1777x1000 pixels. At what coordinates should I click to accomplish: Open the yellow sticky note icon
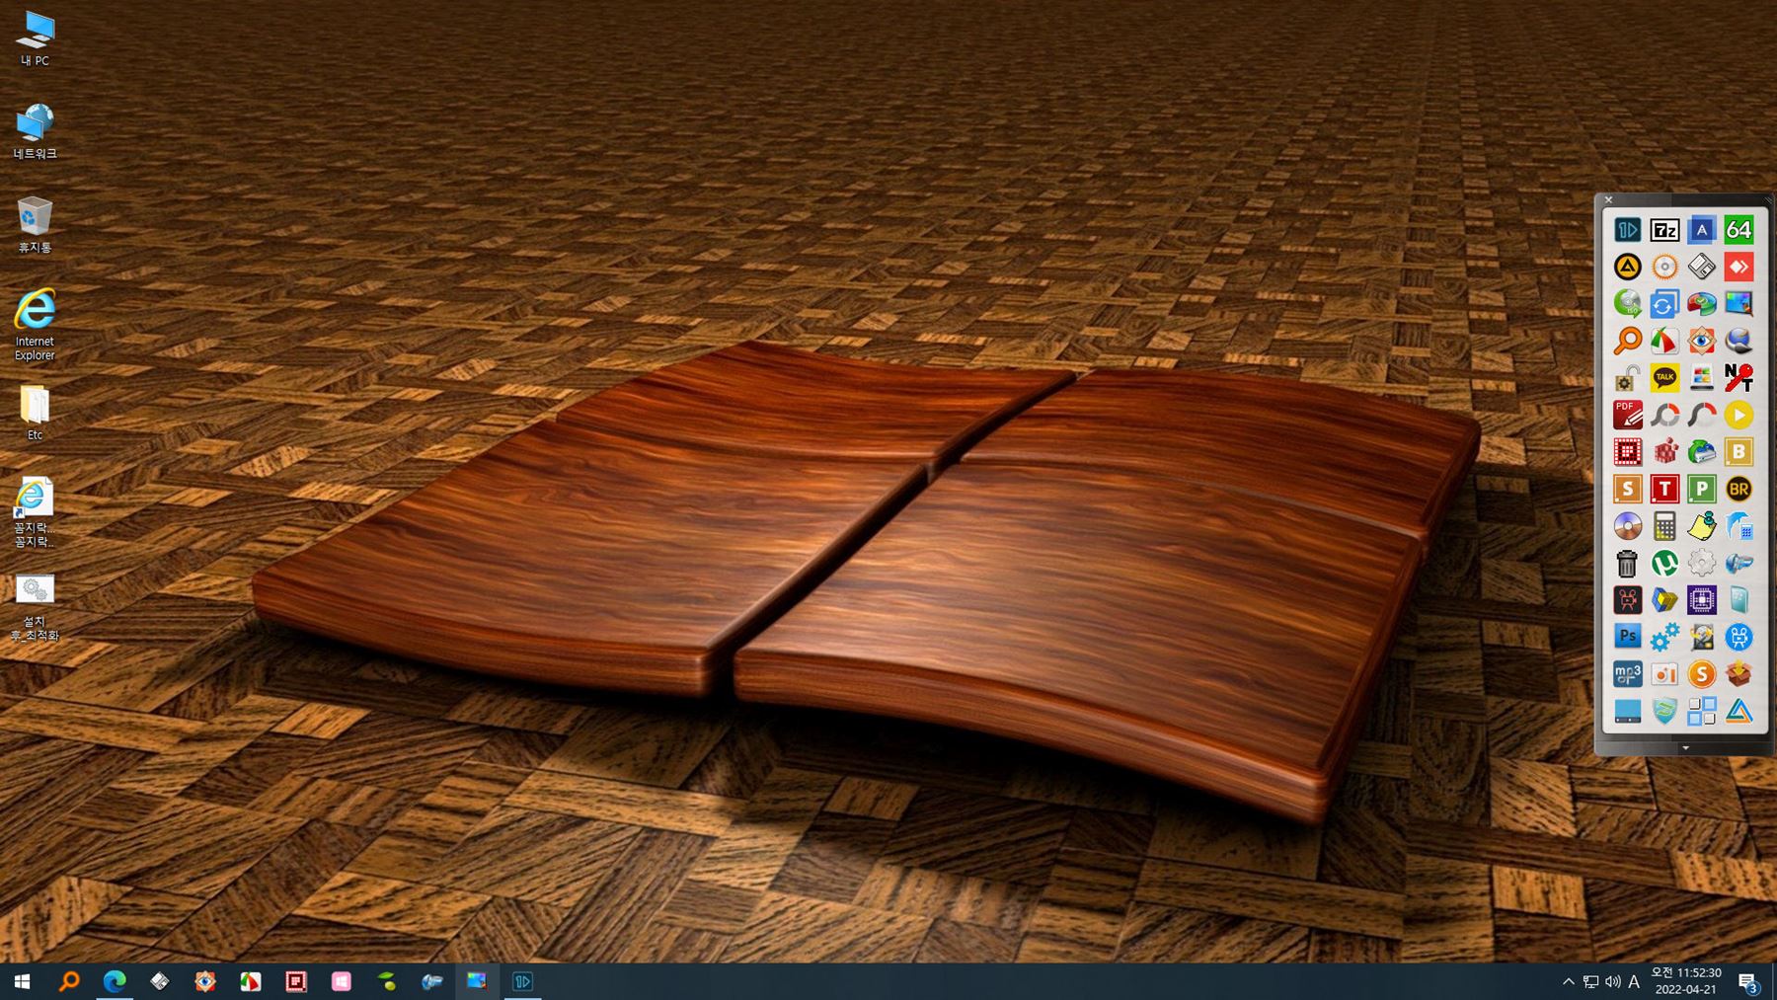tap(1701, 526)
